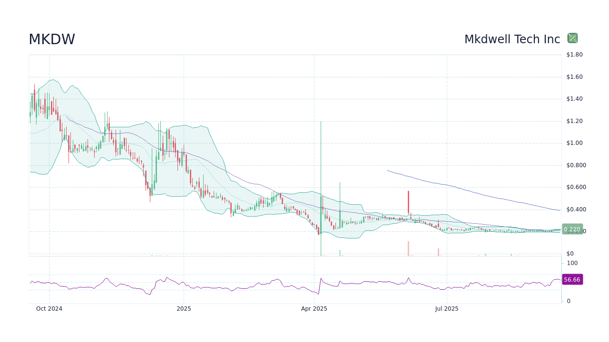Click the green 0.220 price badge
The height and width of the screenshot is (342, 609).
pyautogui.click(x=572, y=229)
